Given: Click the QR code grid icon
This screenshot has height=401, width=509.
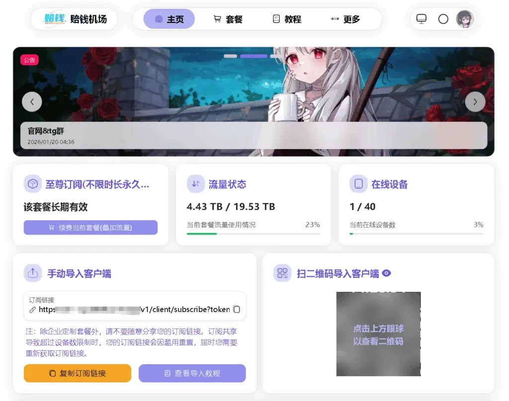Looking at the screenshot, I should [282, 273].
